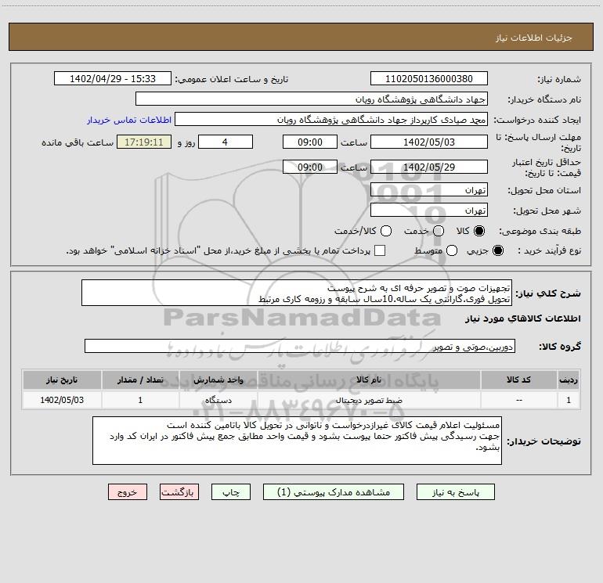
Task: Open مشاهده مدارک پیوستی (1) button
Action: (334, 492)
